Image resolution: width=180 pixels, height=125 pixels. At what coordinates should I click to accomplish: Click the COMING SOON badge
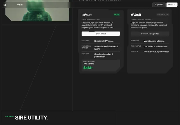coord(163,15)
